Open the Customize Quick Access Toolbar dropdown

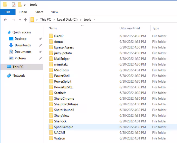tap(25, 5)
